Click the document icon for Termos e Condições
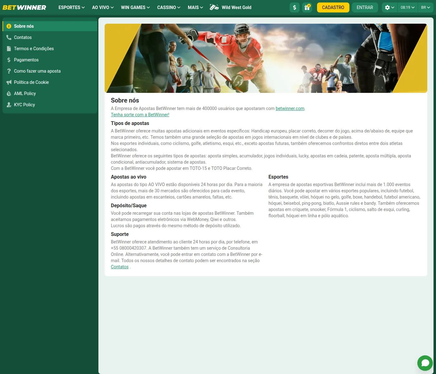This screenshot has width=436, height=374. click(9, 49)
